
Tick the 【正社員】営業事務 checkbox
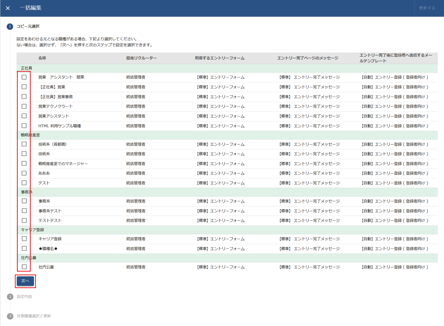point(24,97)
